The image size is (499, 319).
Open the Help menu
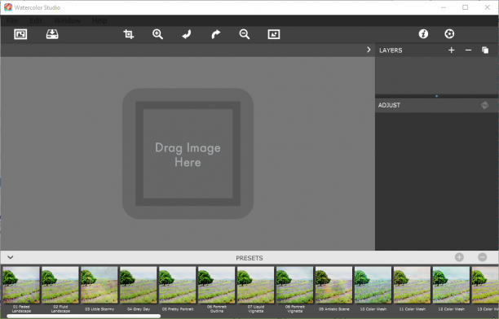[x=99, y=20]
